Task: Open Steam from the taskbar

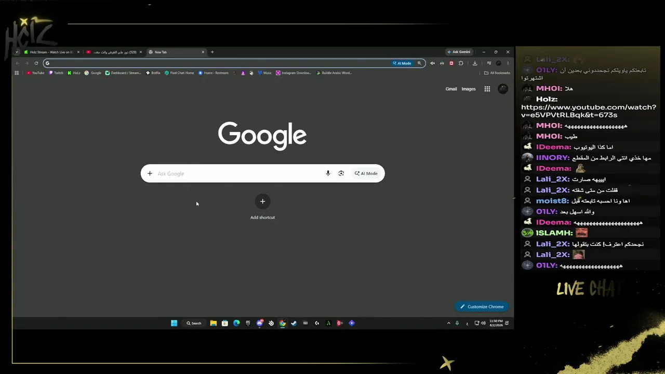Action: [x=294, y=323]
